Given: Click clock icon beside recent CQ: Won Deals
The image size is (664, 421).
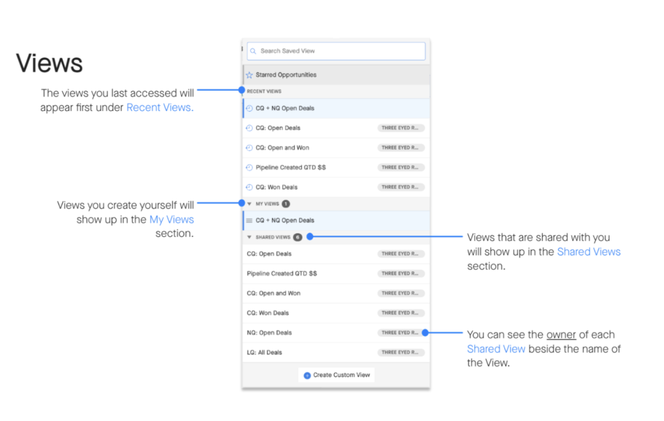Looking at the screenshot, I should (x=249, y=187).
